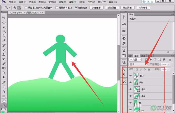Open the 正常 blend mode dropdown

tap(139, 65)
